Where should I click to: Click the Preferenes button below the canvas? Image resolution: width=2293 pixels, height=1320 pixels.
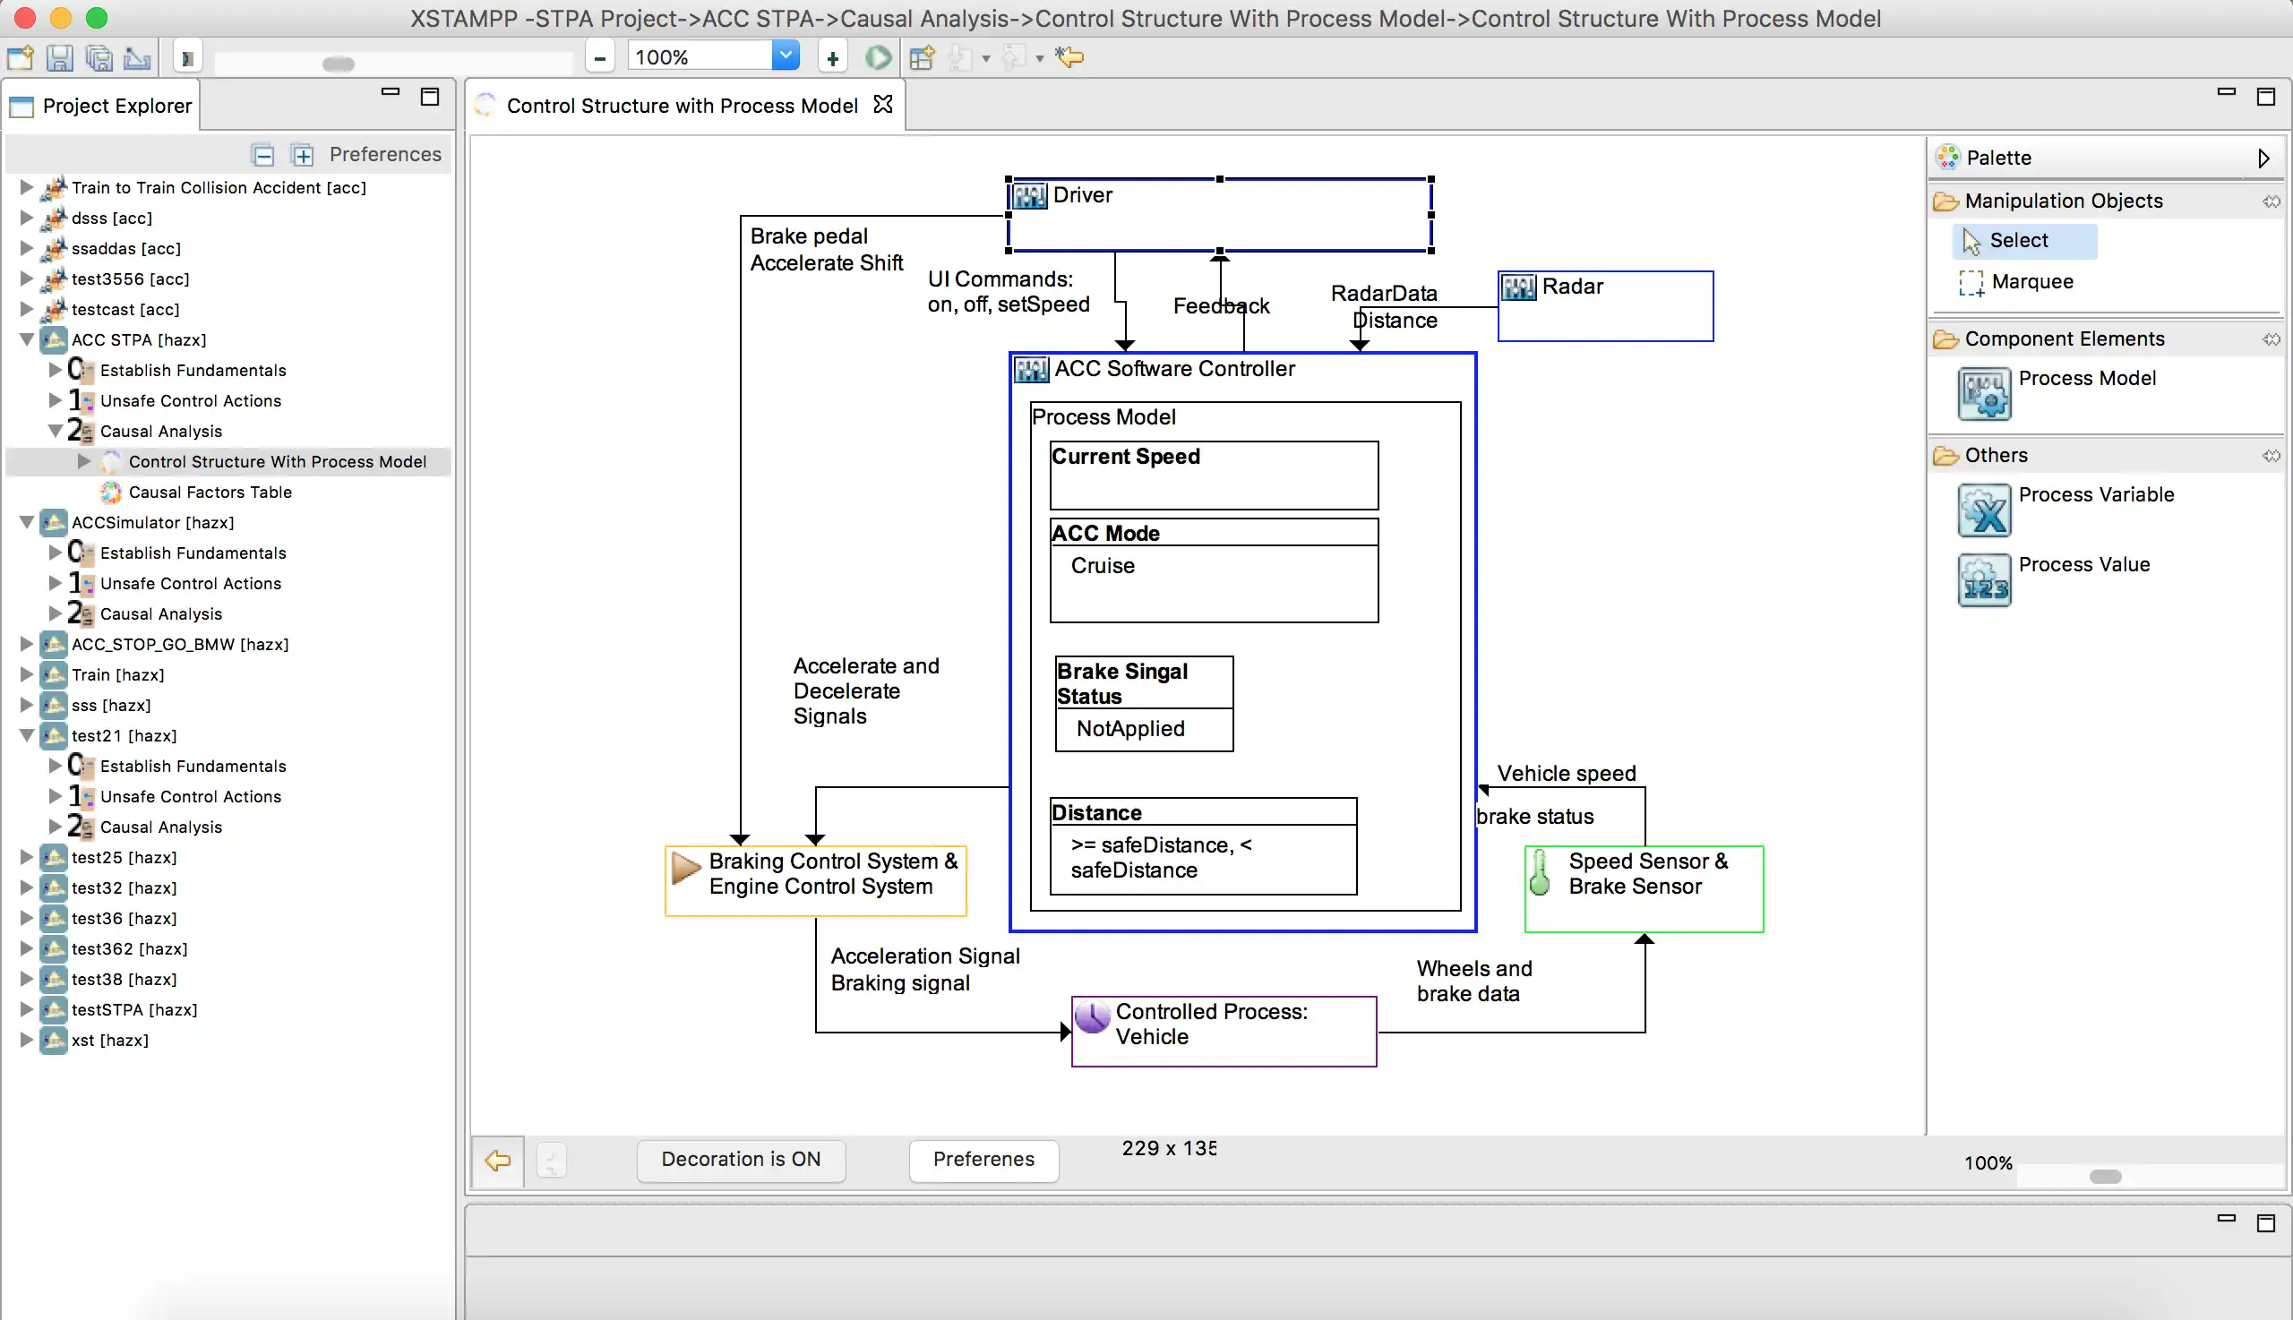pyautogui.click(x=983, y=1159)
